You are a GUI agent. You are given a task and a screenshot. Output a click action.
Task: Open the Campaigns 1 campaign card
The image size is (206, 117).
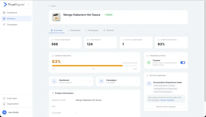coord(118,81)
